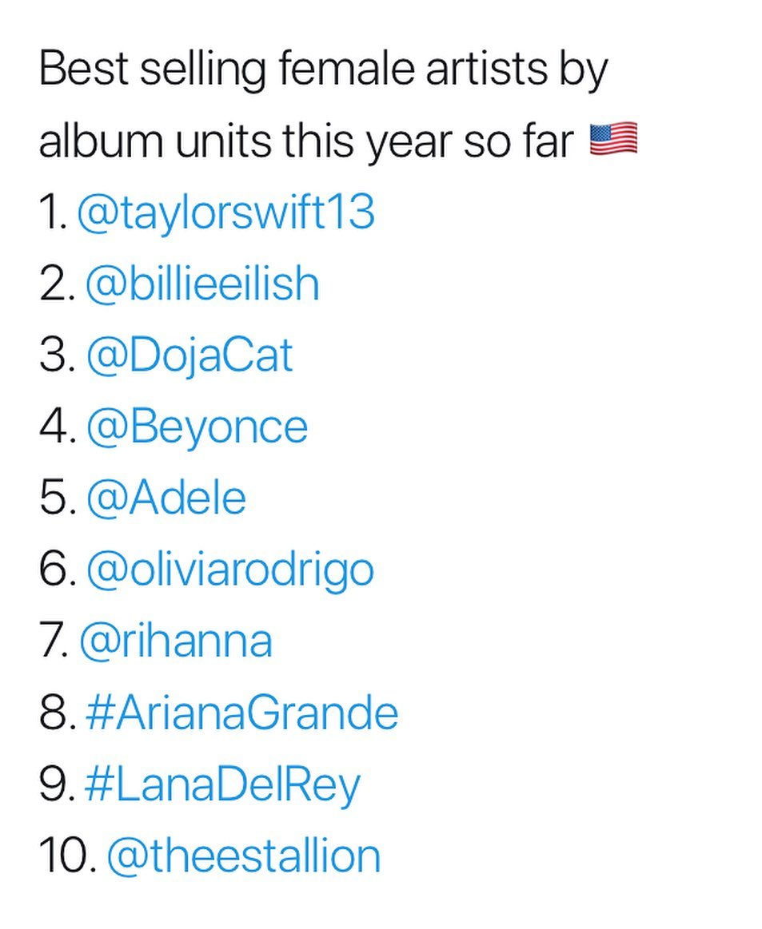Click the "album units this year so far" text

click(307, 141)
